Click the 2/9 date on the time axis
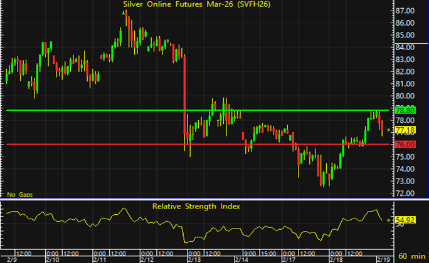The image size is (429, 263). click(x=6, y=259)
